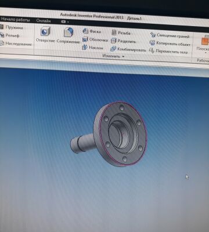Click the Смещение граней icon
The height and width of the screenshot is (232, 209).
pos(153,35)
